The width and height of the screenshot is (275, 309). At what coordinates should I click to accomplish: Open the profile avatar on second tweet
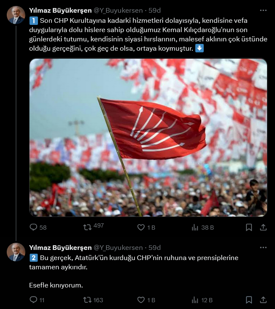point(16,252)
